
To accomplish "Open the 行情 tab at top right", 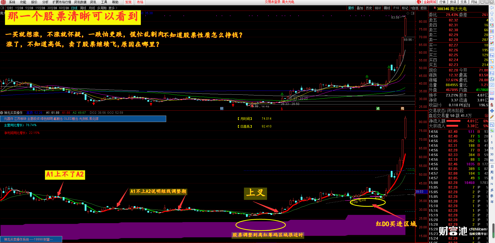I will coord(443,2).
